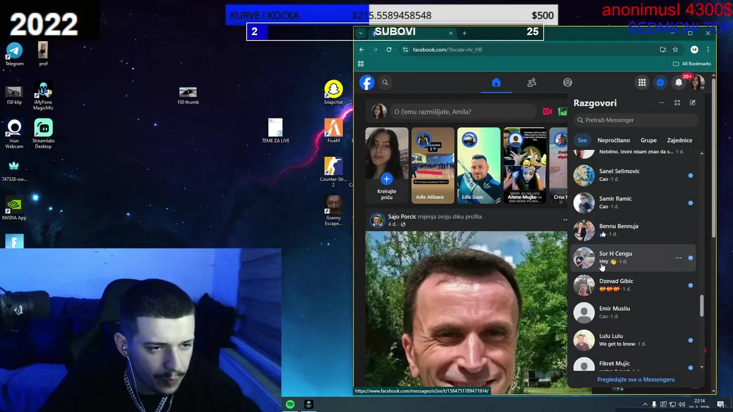Open the three-dot menu on Sajo Porcic post
Screen dimensions: 733x412
pyautogui.click(x=565, y=220)
